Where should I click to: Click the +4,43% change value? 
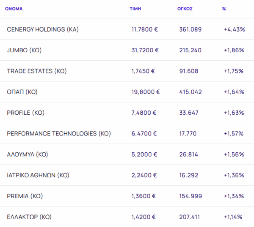click(x=235, y=30)
